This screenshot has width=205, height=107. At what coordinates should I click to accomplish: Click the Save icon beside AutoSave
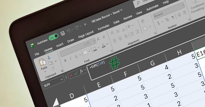63,34
